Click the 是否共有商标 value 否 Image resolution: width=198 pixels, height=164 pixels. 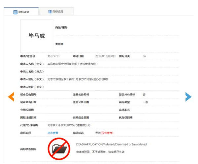[144, 94]
